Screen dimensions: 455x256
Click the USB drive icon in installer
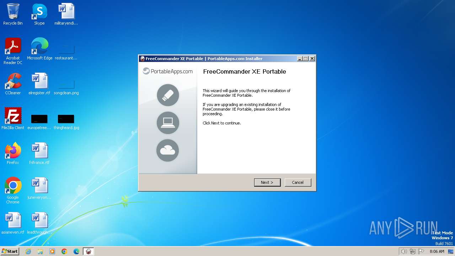click(x=168, y=95)
